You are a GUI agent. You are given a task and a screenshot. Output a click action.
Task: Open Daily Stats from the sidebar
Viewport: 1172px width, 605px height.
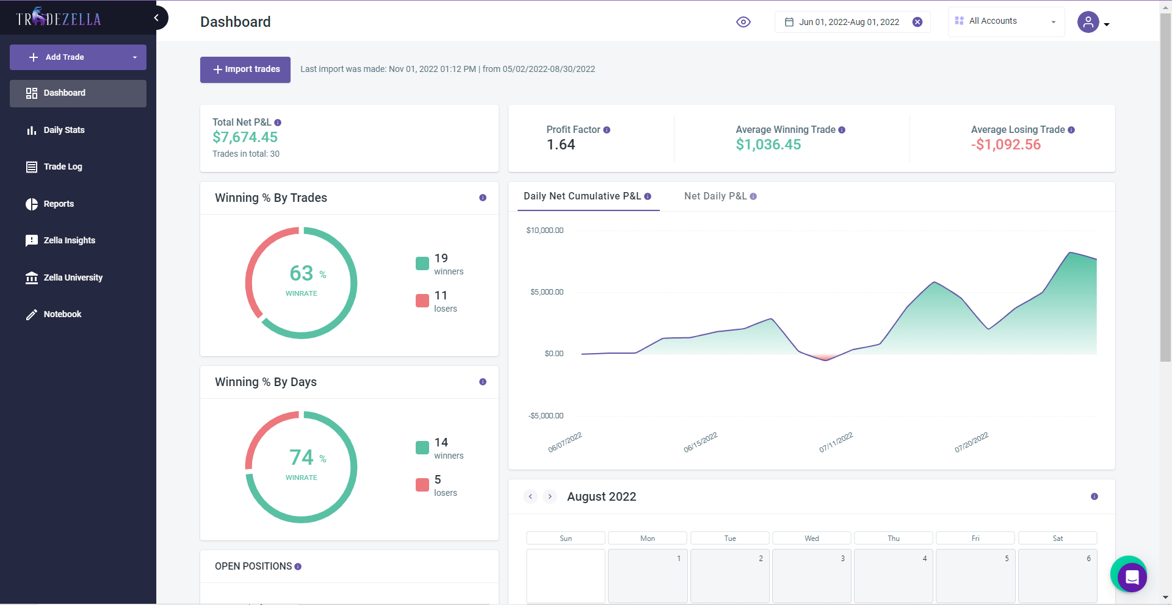(x=64, y=130)
